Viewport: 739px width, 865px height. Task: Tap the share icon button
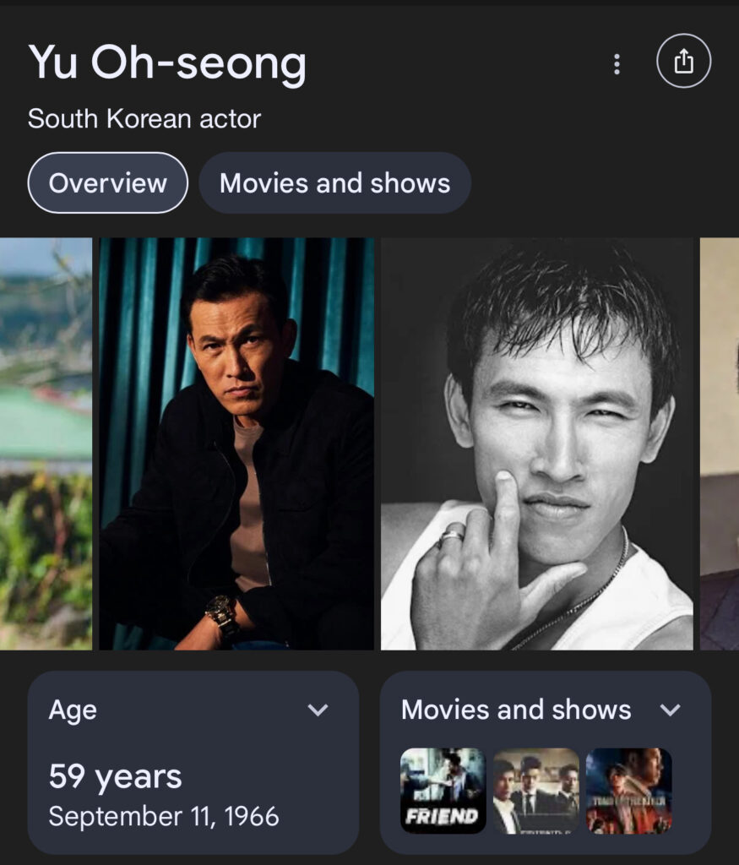click(x=683, y=62)
